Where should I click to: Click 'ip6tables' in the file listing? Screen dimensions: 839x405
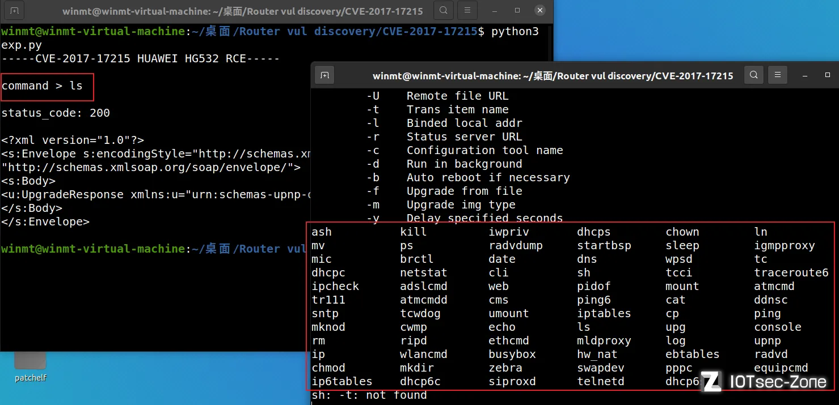pos(342,382)
